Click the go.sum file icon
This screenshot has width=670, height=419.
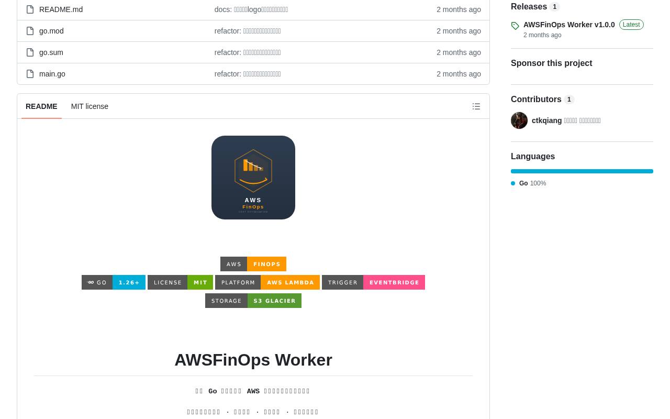[30, 52]
